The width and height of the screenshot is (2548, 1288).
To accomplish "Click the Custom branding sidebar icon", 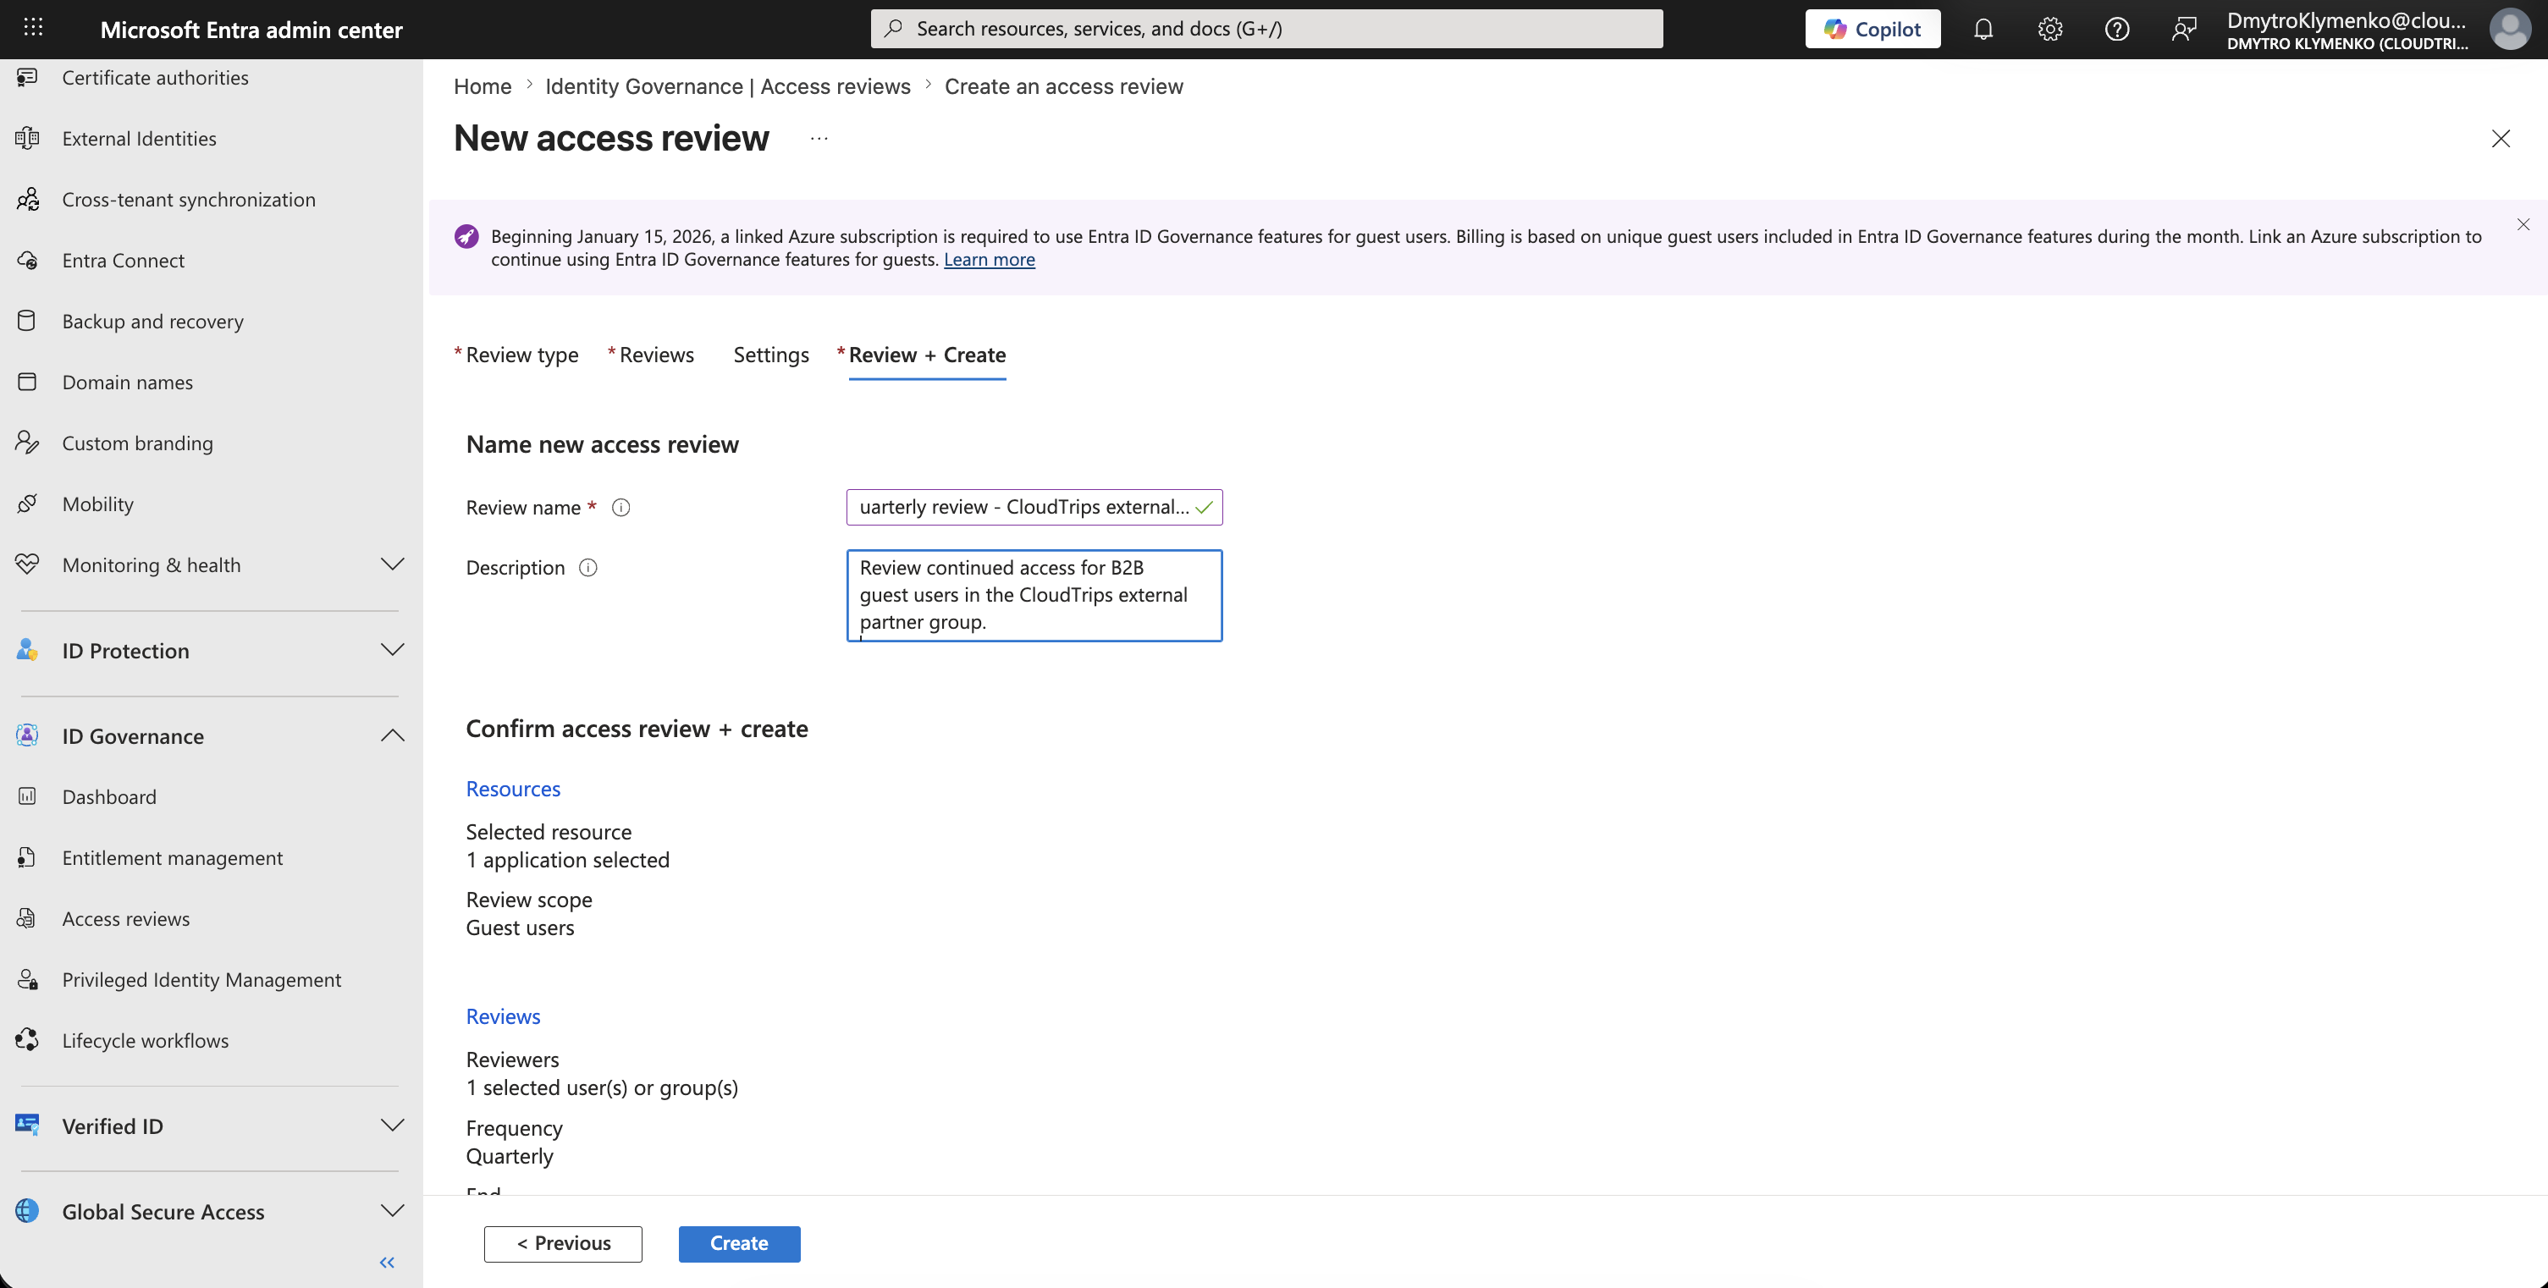I will point(28,442).
